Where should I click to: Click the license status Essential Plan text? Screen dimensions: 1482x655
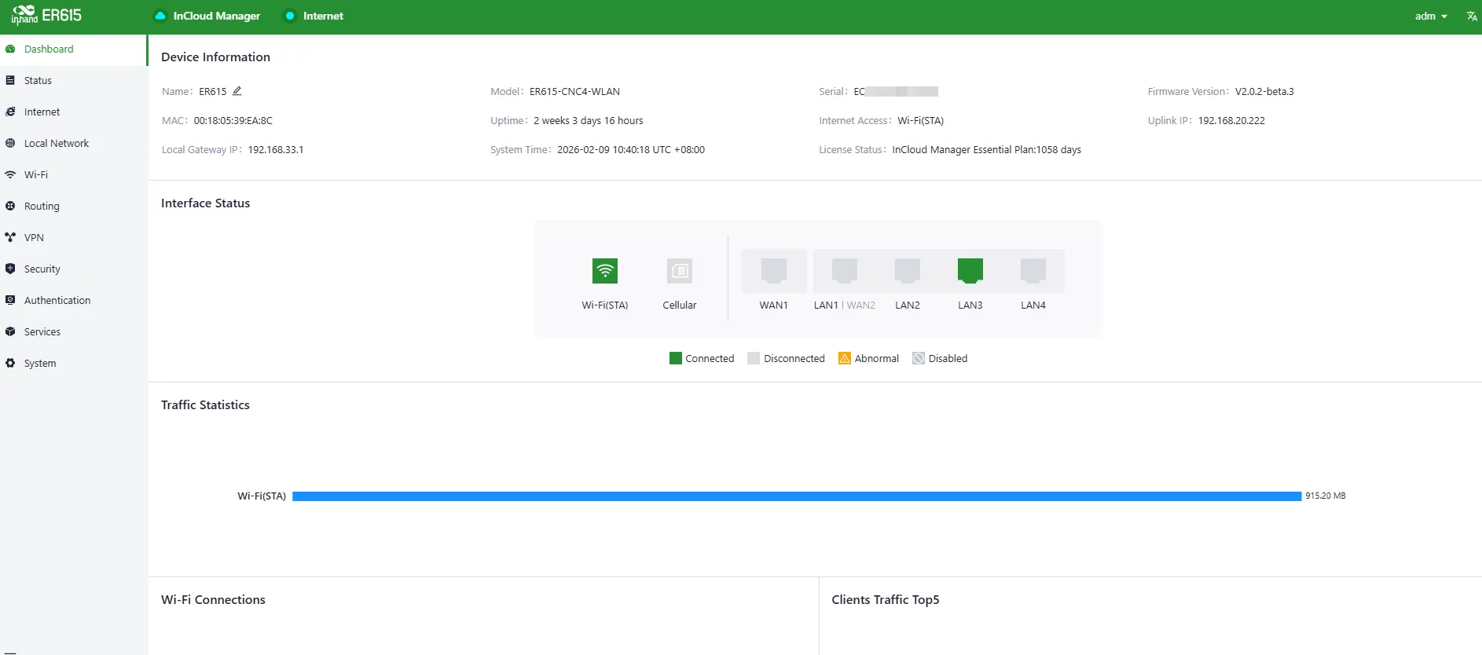tap(986, 149)
